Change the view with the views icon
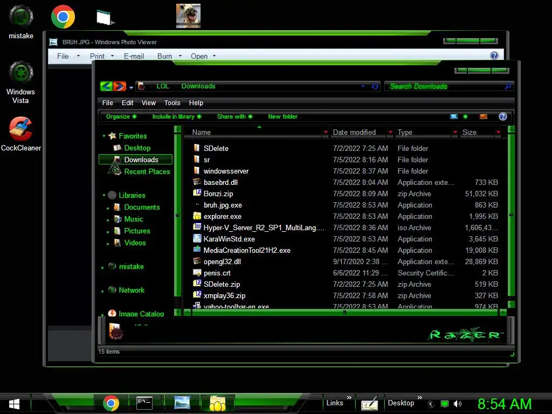 (x=454, y=116)
